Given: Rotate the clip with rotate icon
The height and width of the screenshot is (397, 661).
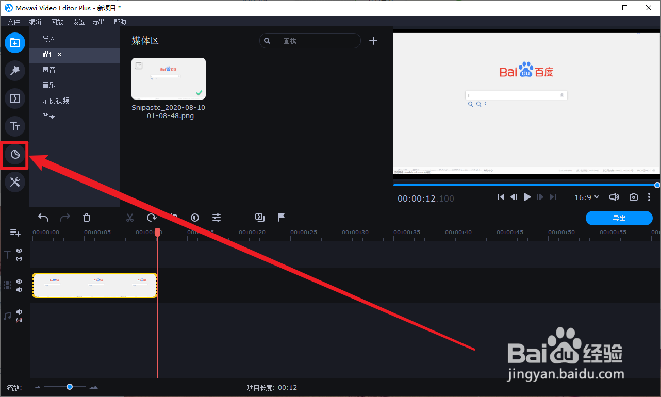Looking at the screenshot, I should coord(152,218).
